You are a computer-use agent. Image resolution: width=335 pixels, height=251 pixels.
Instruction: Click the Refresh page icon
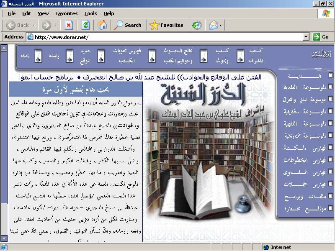click(85, 25)
